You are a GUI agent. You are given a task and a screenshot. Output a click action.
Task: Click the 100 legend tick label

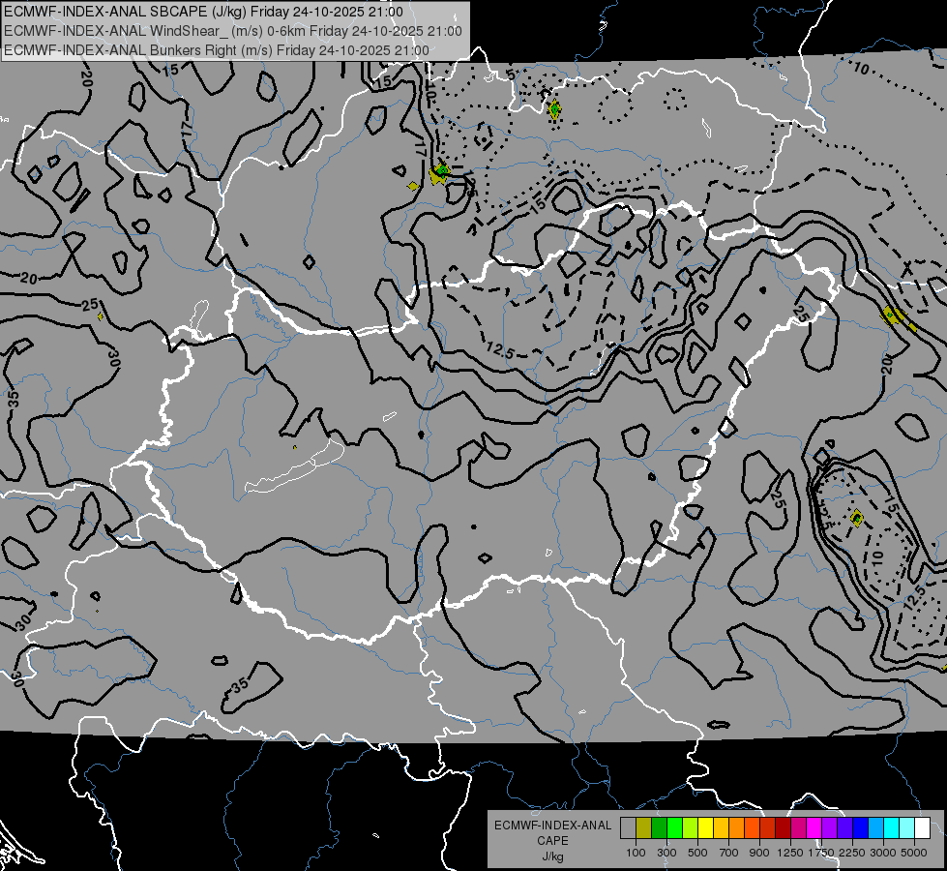(636, 853)
